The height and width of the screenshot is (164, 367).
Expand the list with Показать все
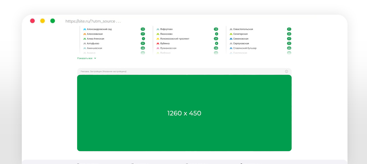pyautogui.click(x=87, y=58)
